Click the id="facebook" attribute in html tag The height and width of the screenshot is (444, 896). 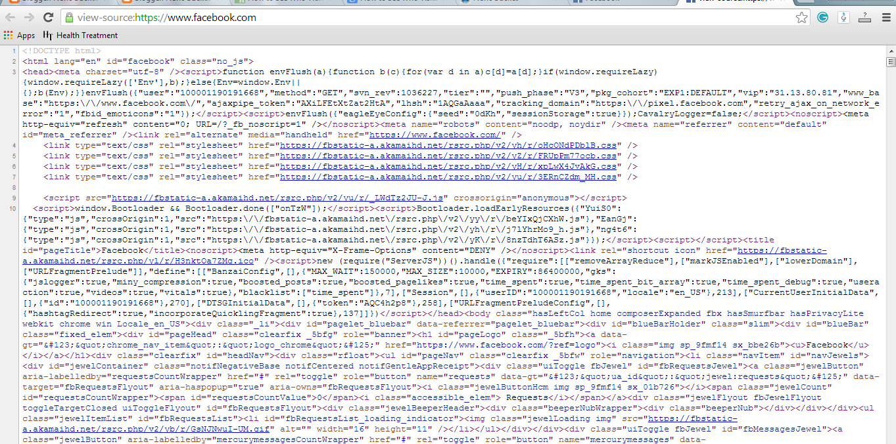[141, 61]
